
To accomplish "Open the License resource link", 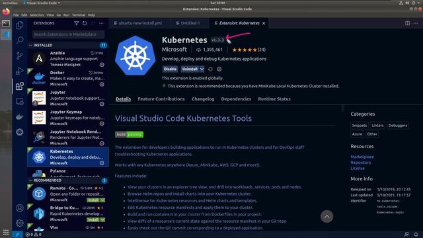I will tap(358, 169).
